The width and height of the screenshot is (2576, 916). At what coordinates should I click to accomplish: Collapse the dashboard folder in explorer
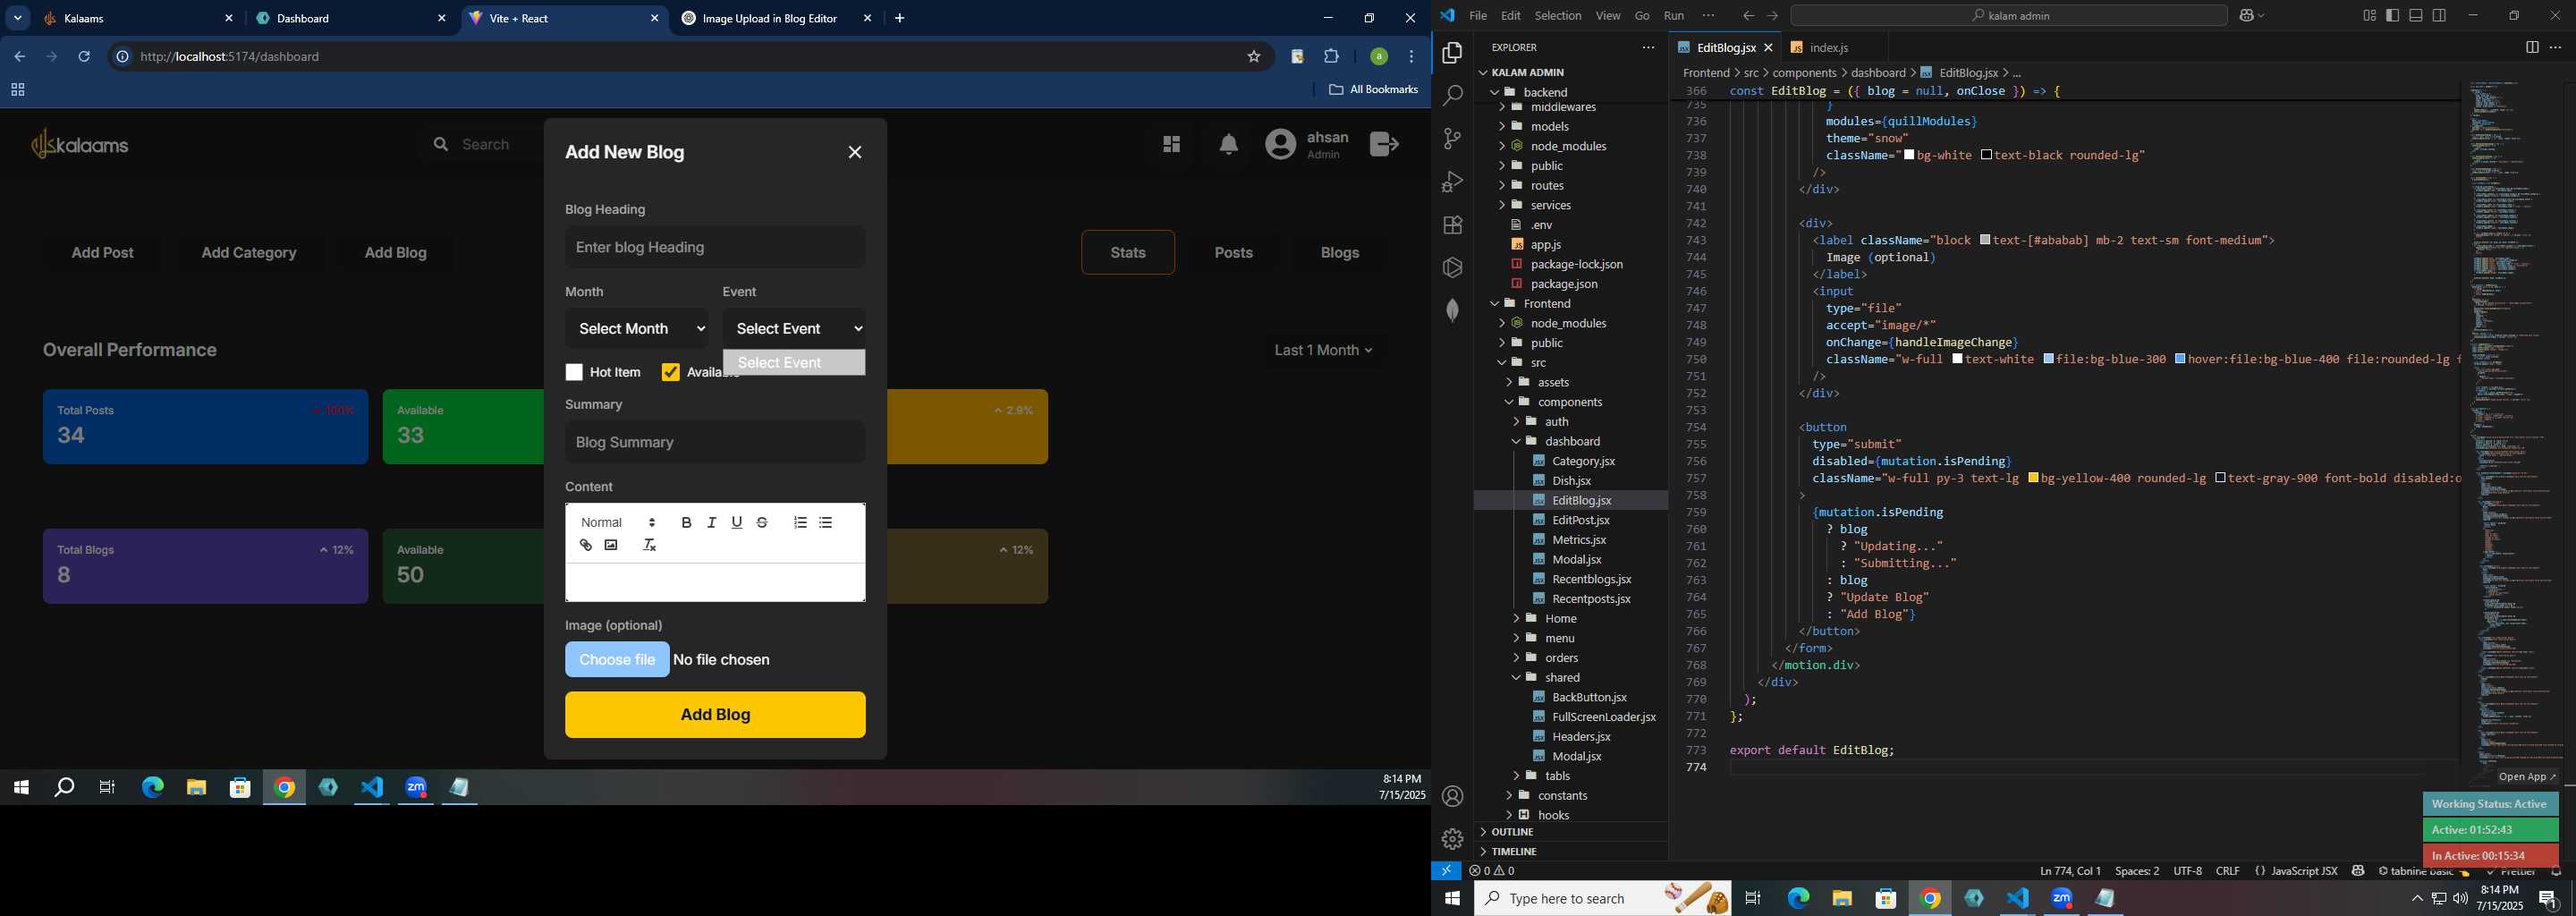click(x=1572, y=441)
